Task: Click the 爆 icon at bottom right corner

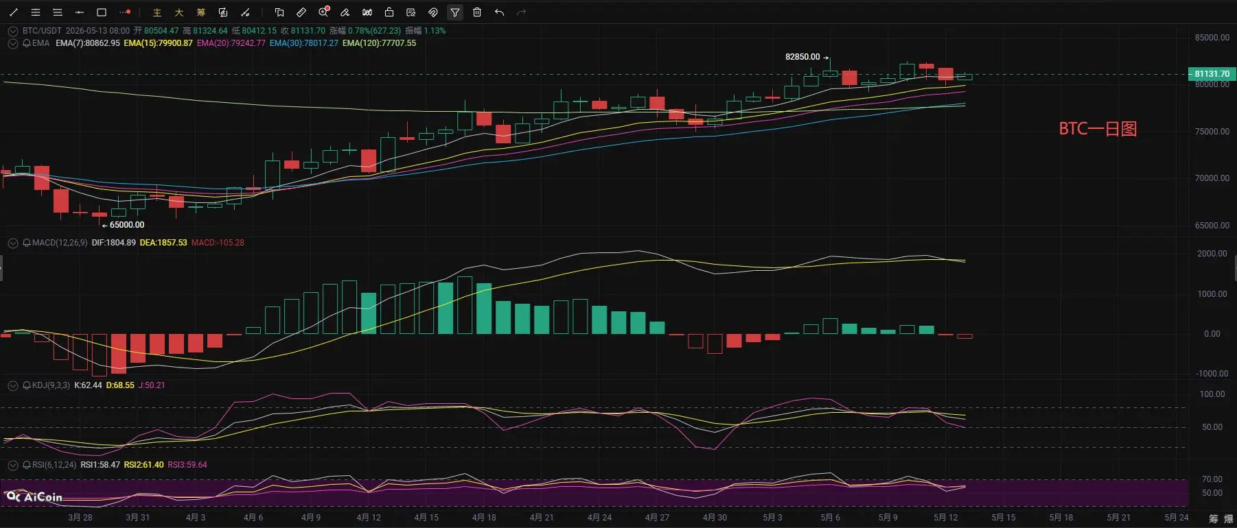Action: 1227,519
